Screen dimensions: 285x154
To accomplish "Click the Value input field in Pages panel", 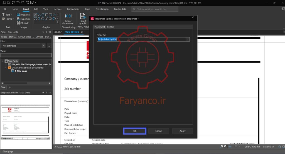I will 26,55.
